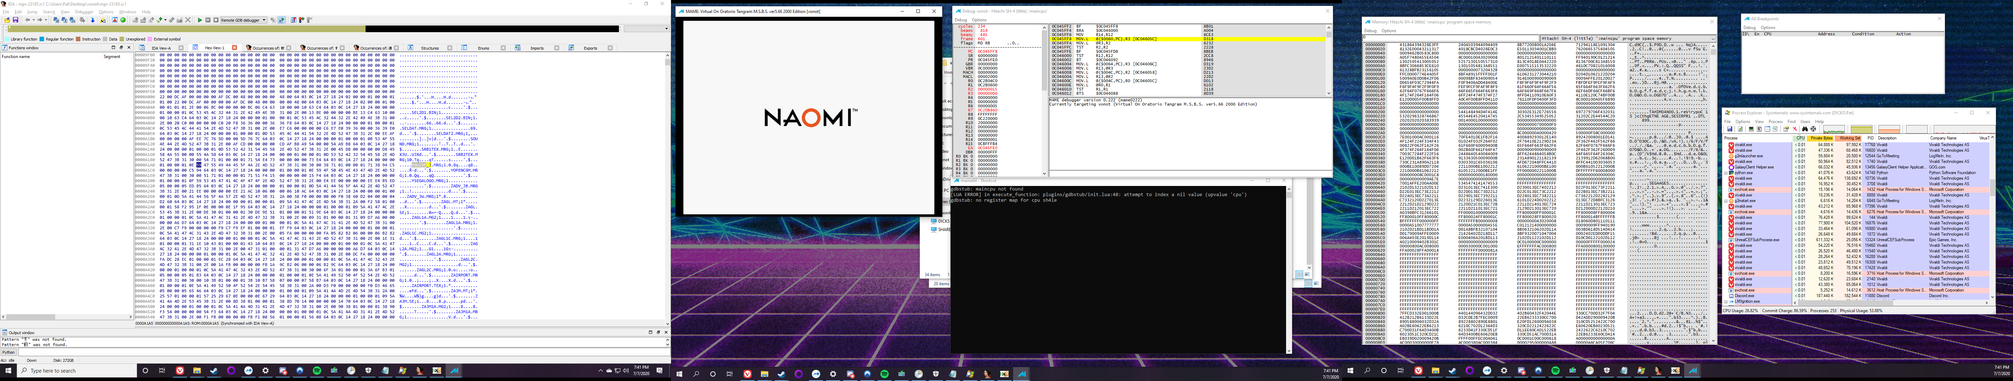Image resolution: width=2013 pixels, height=381 pixels.
Task: Open Process menu in Process Explorer
Action: (x=1775, y=121)
